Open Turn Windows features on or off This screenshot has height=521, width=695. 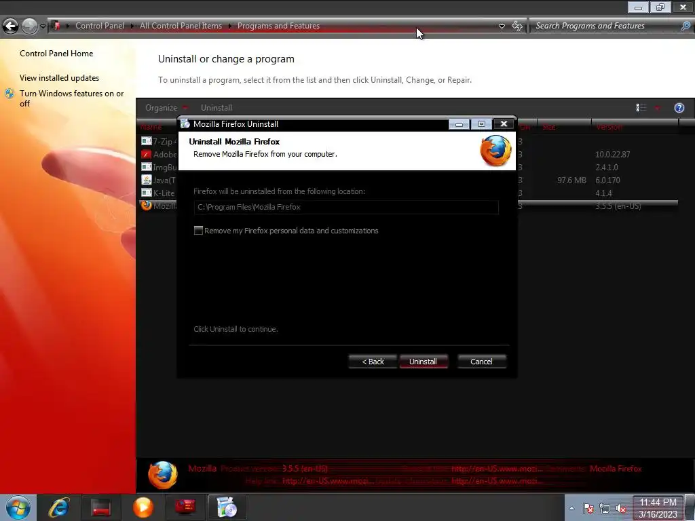72,98
